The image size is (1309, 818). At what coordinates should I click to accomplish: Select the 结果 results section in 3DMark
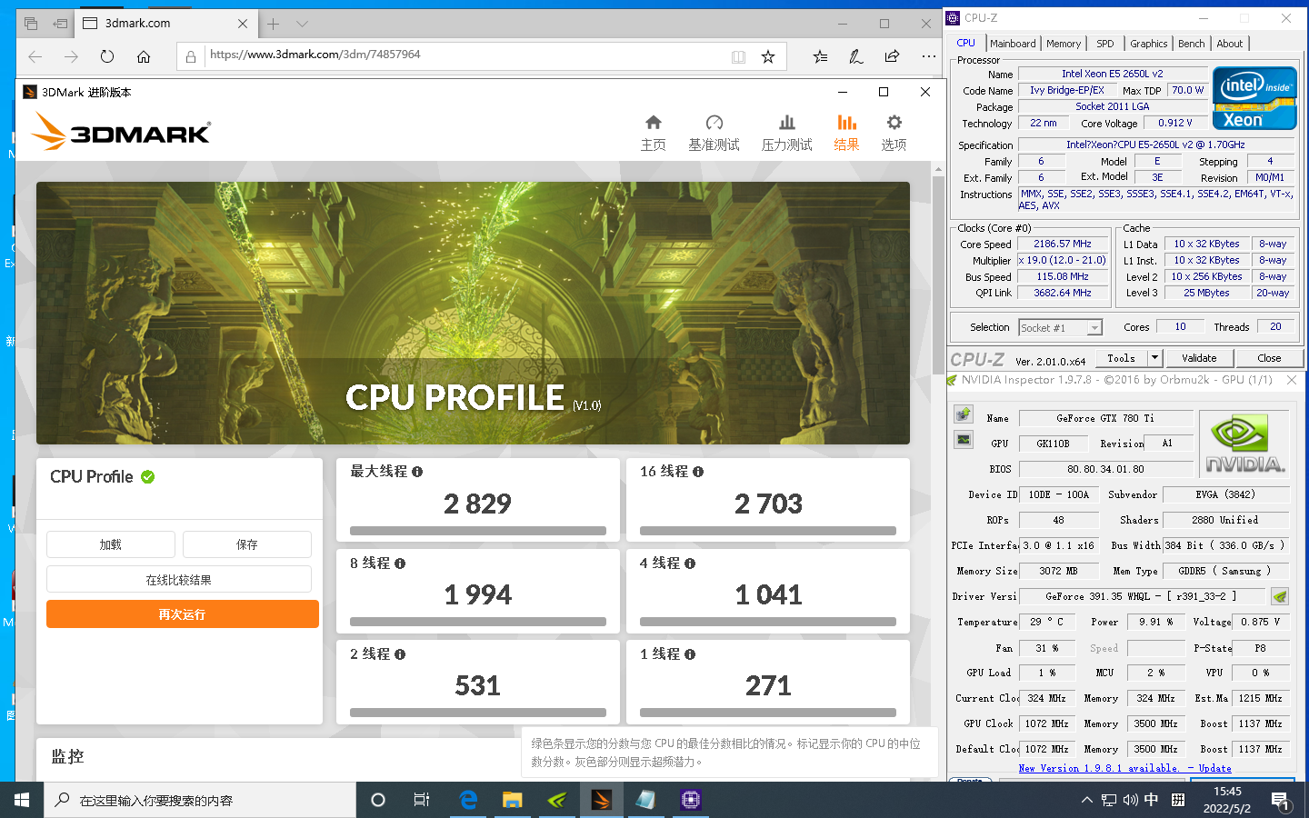click(x=846, y=133)
